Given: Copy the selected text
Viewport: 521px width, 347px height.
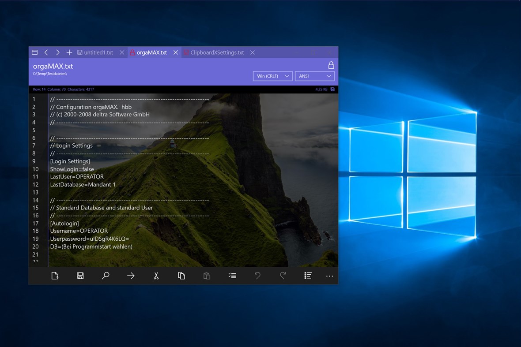Looking at the screenshot, I should pos(181,276).
